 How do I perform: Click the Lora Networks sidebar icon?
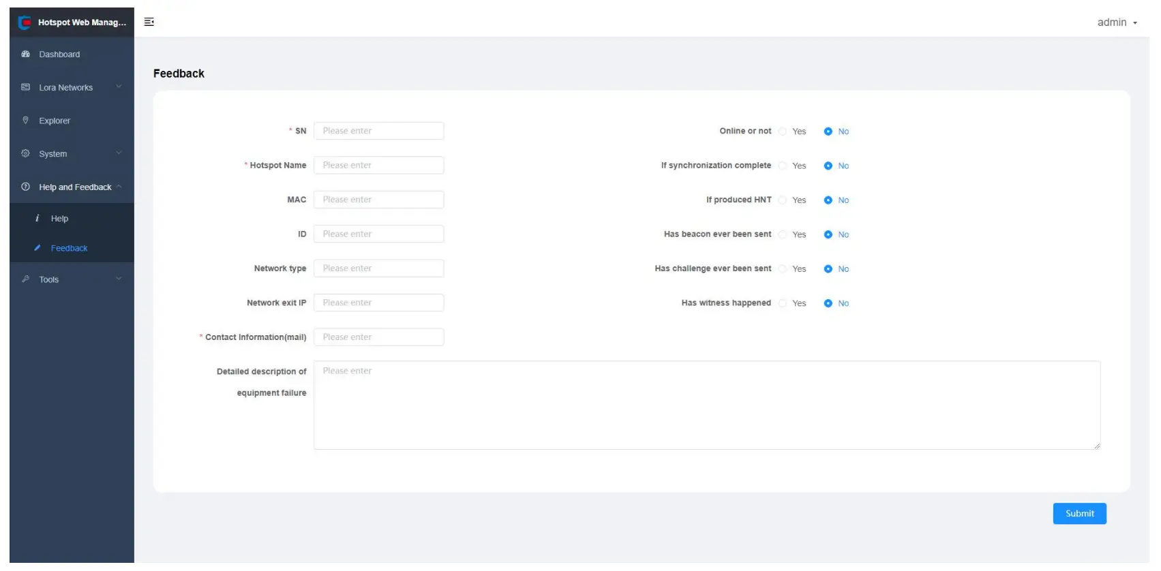pos(26,87)
